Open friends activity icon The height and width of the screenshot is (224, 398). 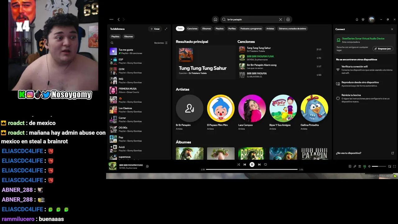tap(363, 19)
